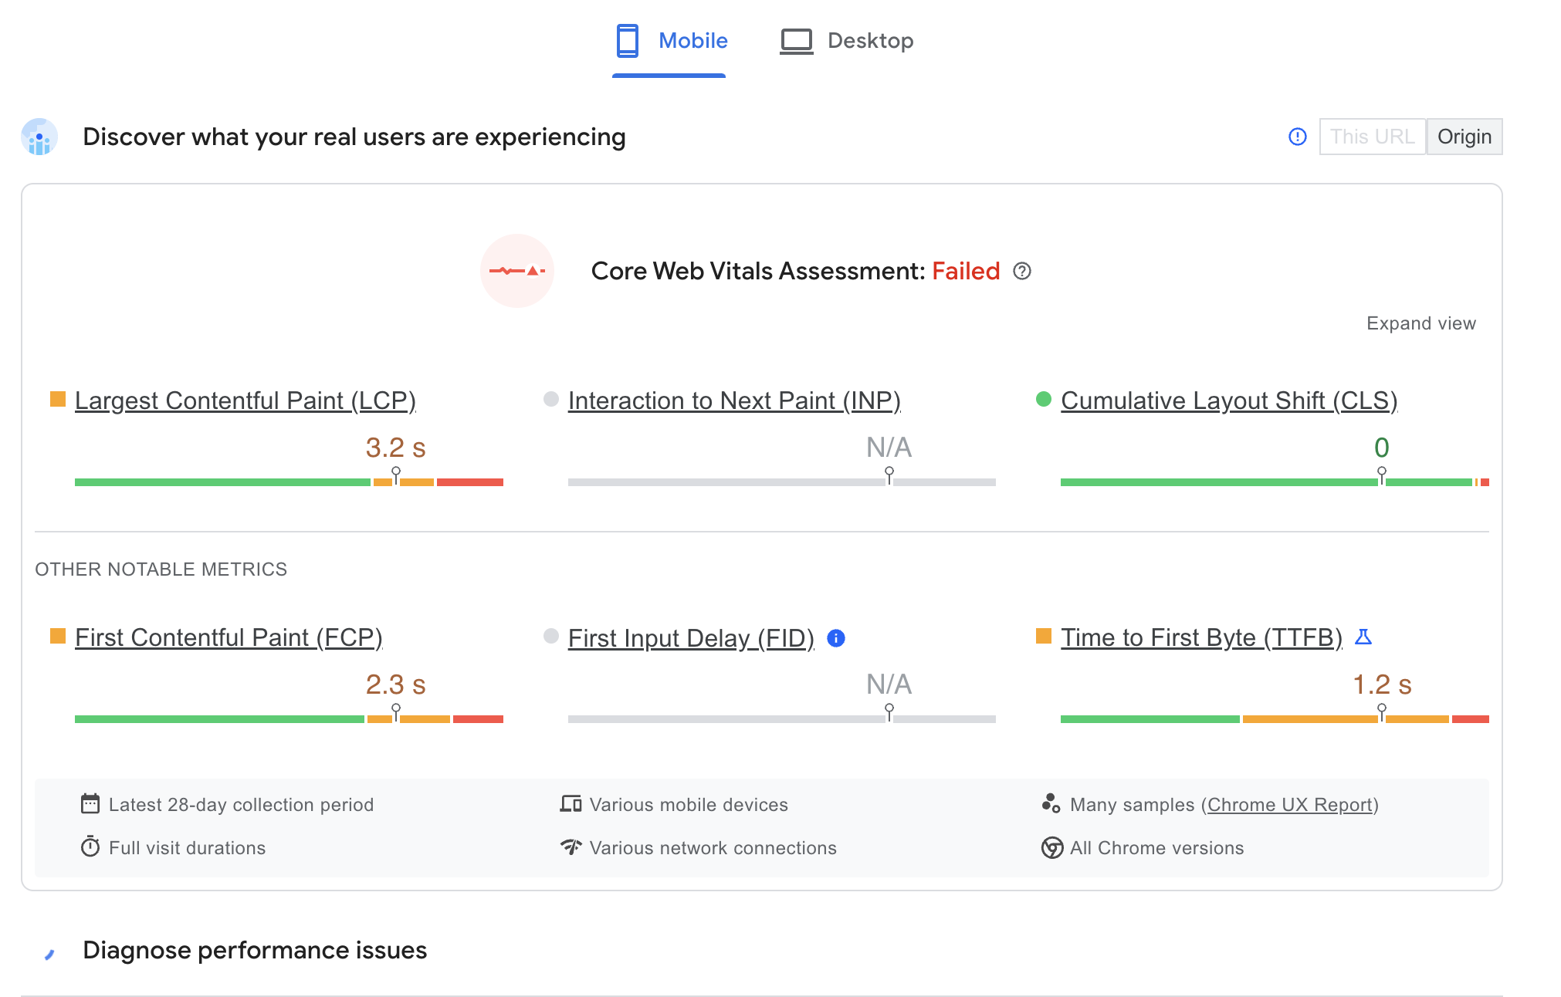The image size is (1561, 997).
Task: Click the stopwatch icon for visit durations
Action: (x=90, y=847)
